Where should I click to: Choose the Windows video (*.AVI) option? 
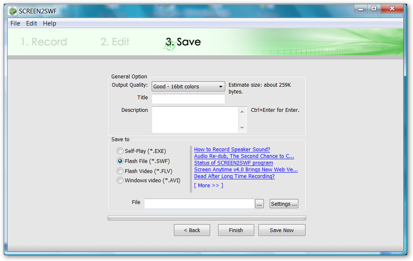(149, 181)
